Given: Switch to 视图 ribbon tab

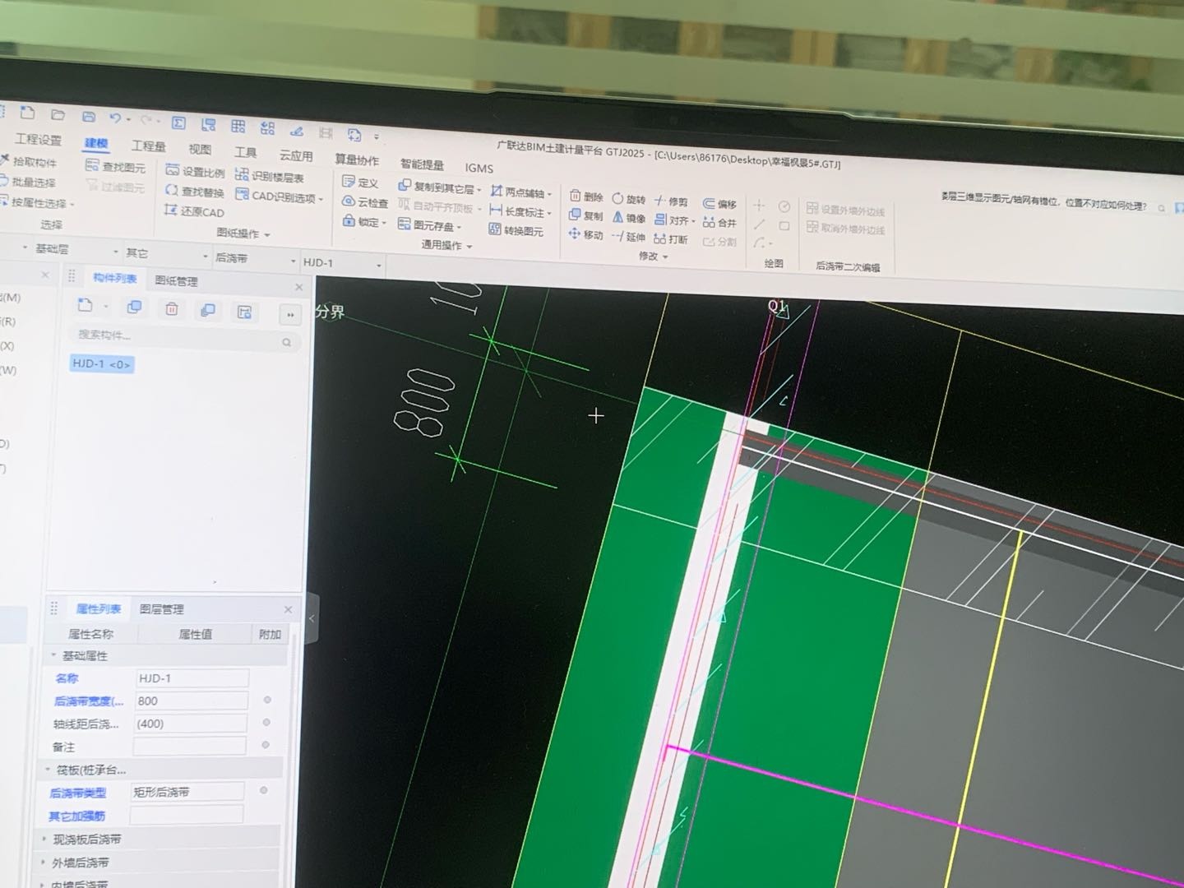Looking at the screenshot, I should [200, 149].
